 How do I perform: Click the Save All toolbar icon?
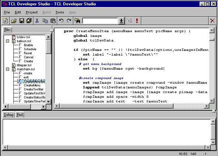click(29, 21)
